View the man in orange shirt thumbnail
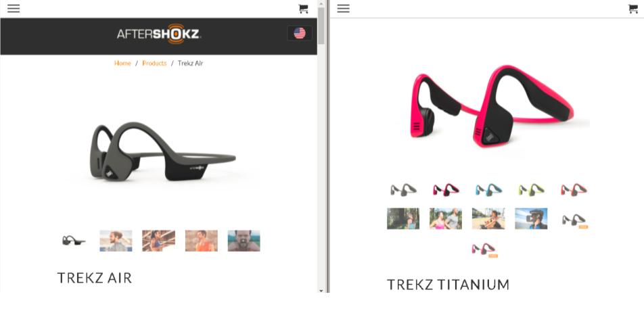Image resolution: width=644 pixels, height=309 pixels. pyautogui.click(x=202, y=241)
